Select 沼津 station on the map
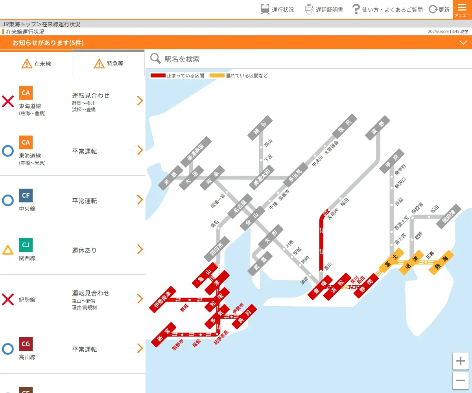Viewport: 472px width, 393px height. pos(411,263)
